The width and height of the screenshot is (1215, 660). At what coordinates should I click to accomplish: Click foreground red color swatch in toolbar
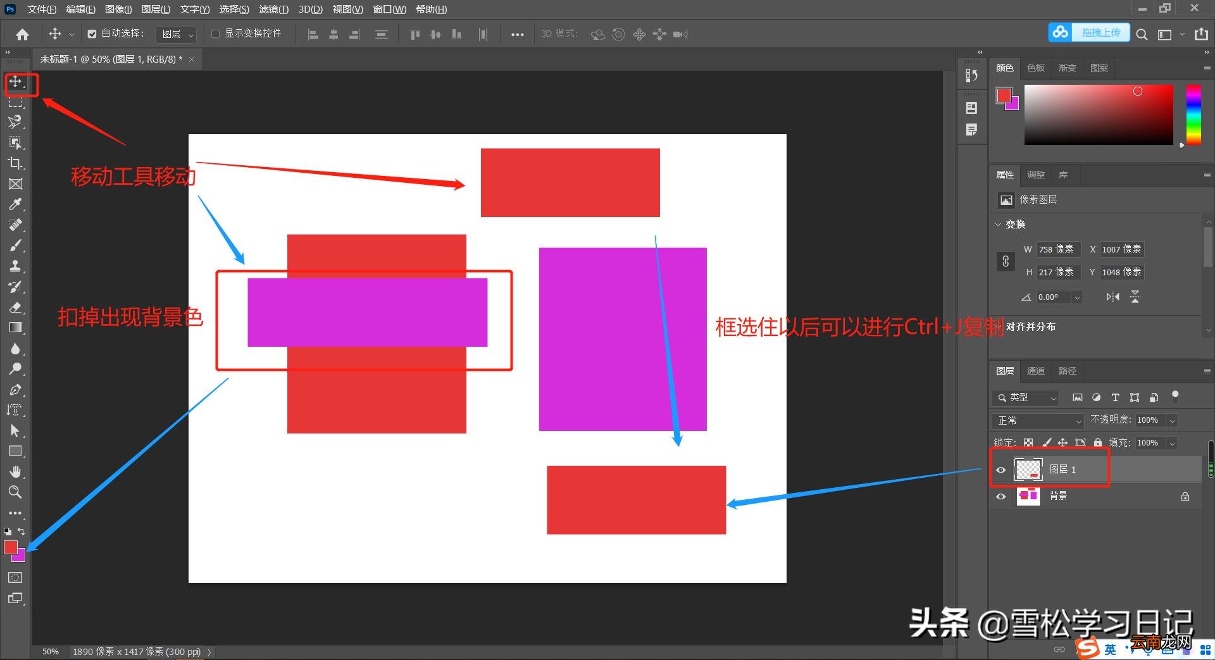point(10,548)
